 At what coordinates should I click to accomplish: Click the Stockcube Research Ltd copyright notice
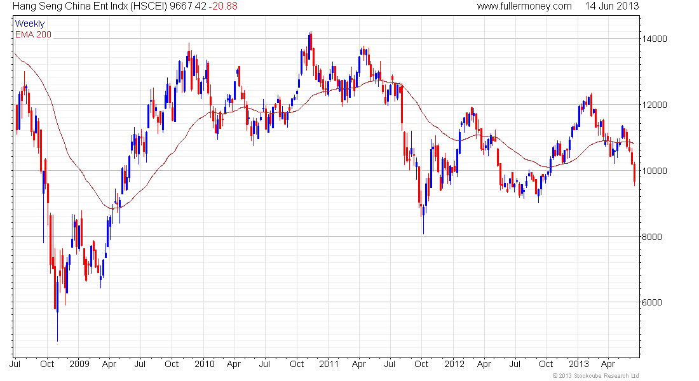[x=595, y=376]
